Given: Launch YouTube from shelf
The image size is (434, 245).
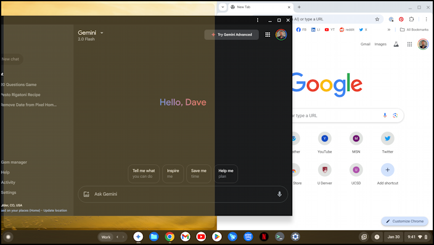Looking at the screenshot, I should 201,237.
